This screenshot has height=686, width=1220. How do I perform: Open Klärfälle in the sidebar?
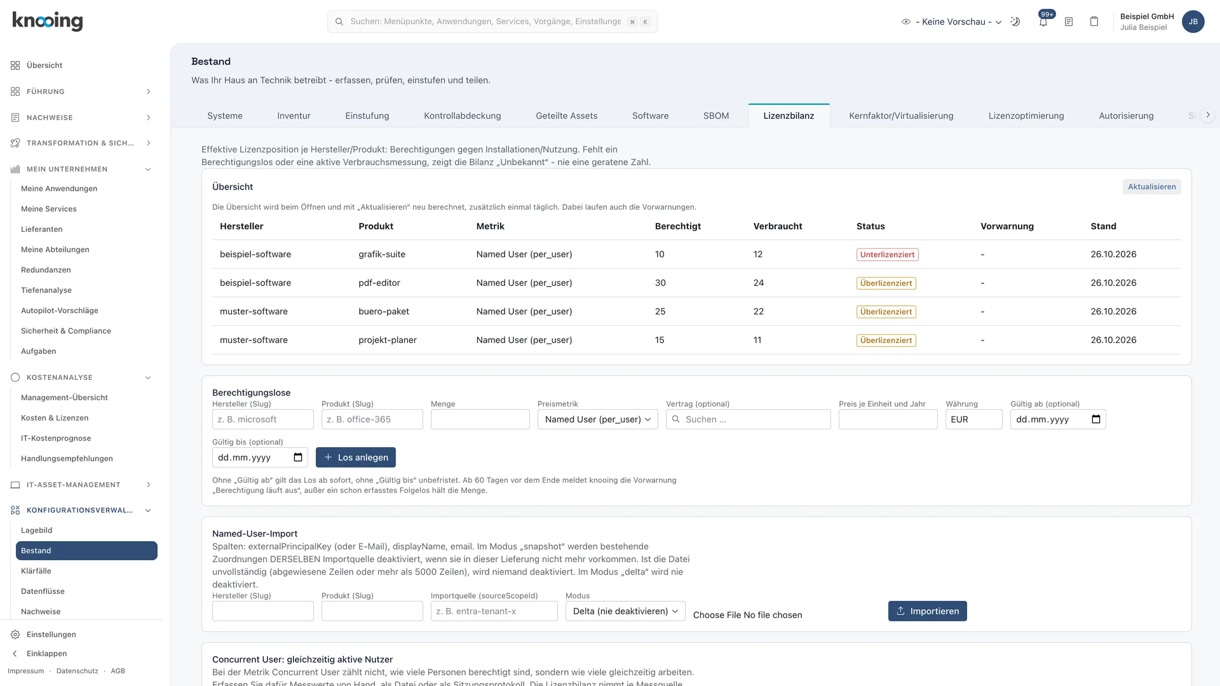pyautogui.click(x=86, y=571)
